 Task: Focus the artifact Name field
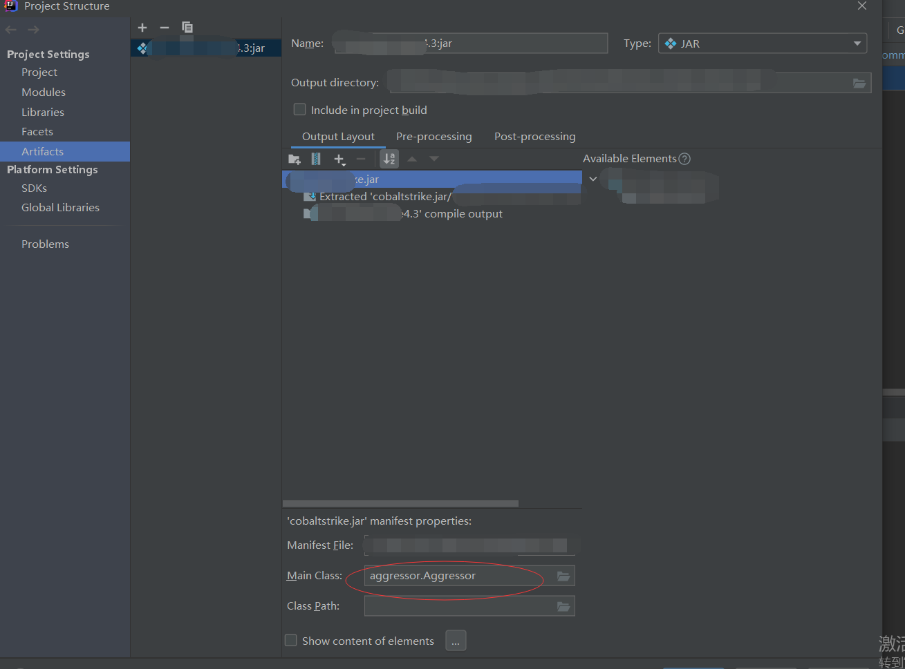471,43
